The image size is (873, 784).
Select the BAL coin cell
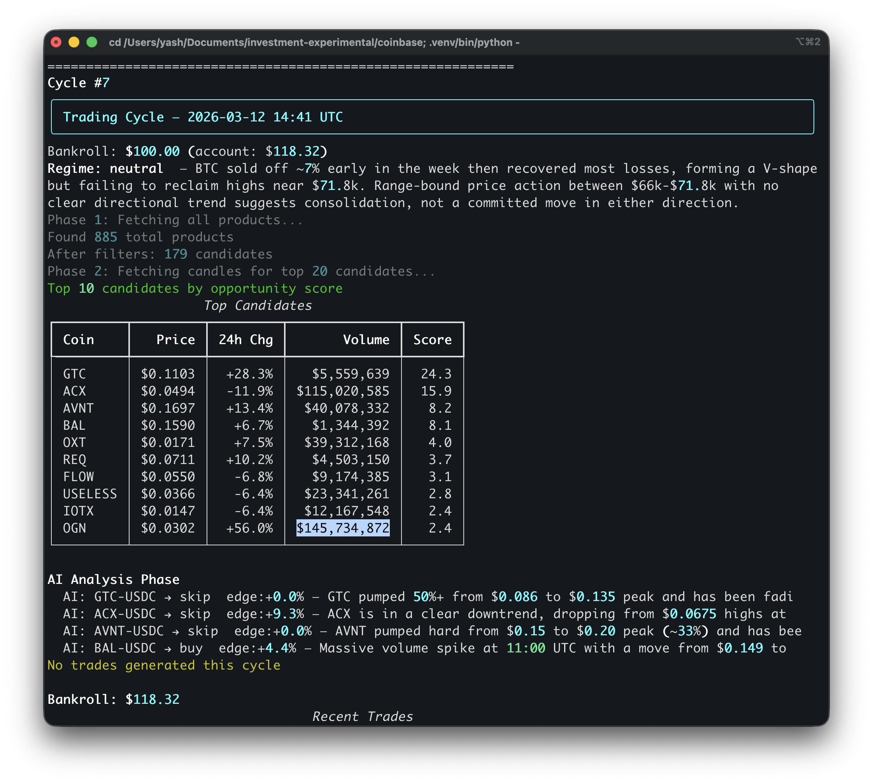tap(74, 425)
